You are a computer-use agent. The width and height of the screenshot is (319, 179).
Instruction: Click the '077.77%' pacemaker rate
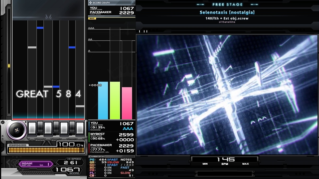(x=98, y=150)
